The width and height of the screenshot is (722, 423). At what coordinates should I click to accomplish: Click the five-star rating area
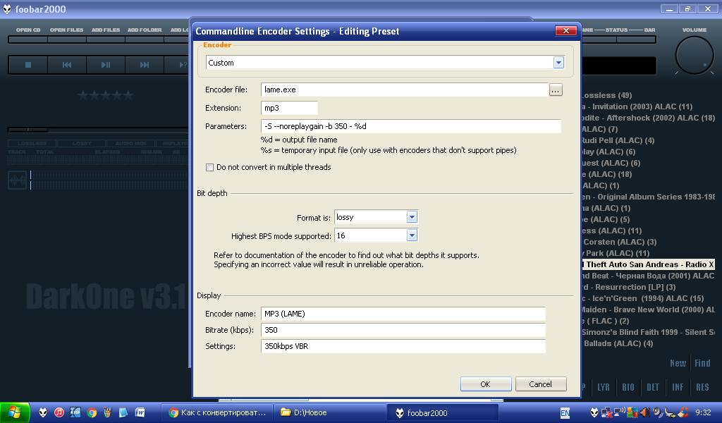point(105,95)
